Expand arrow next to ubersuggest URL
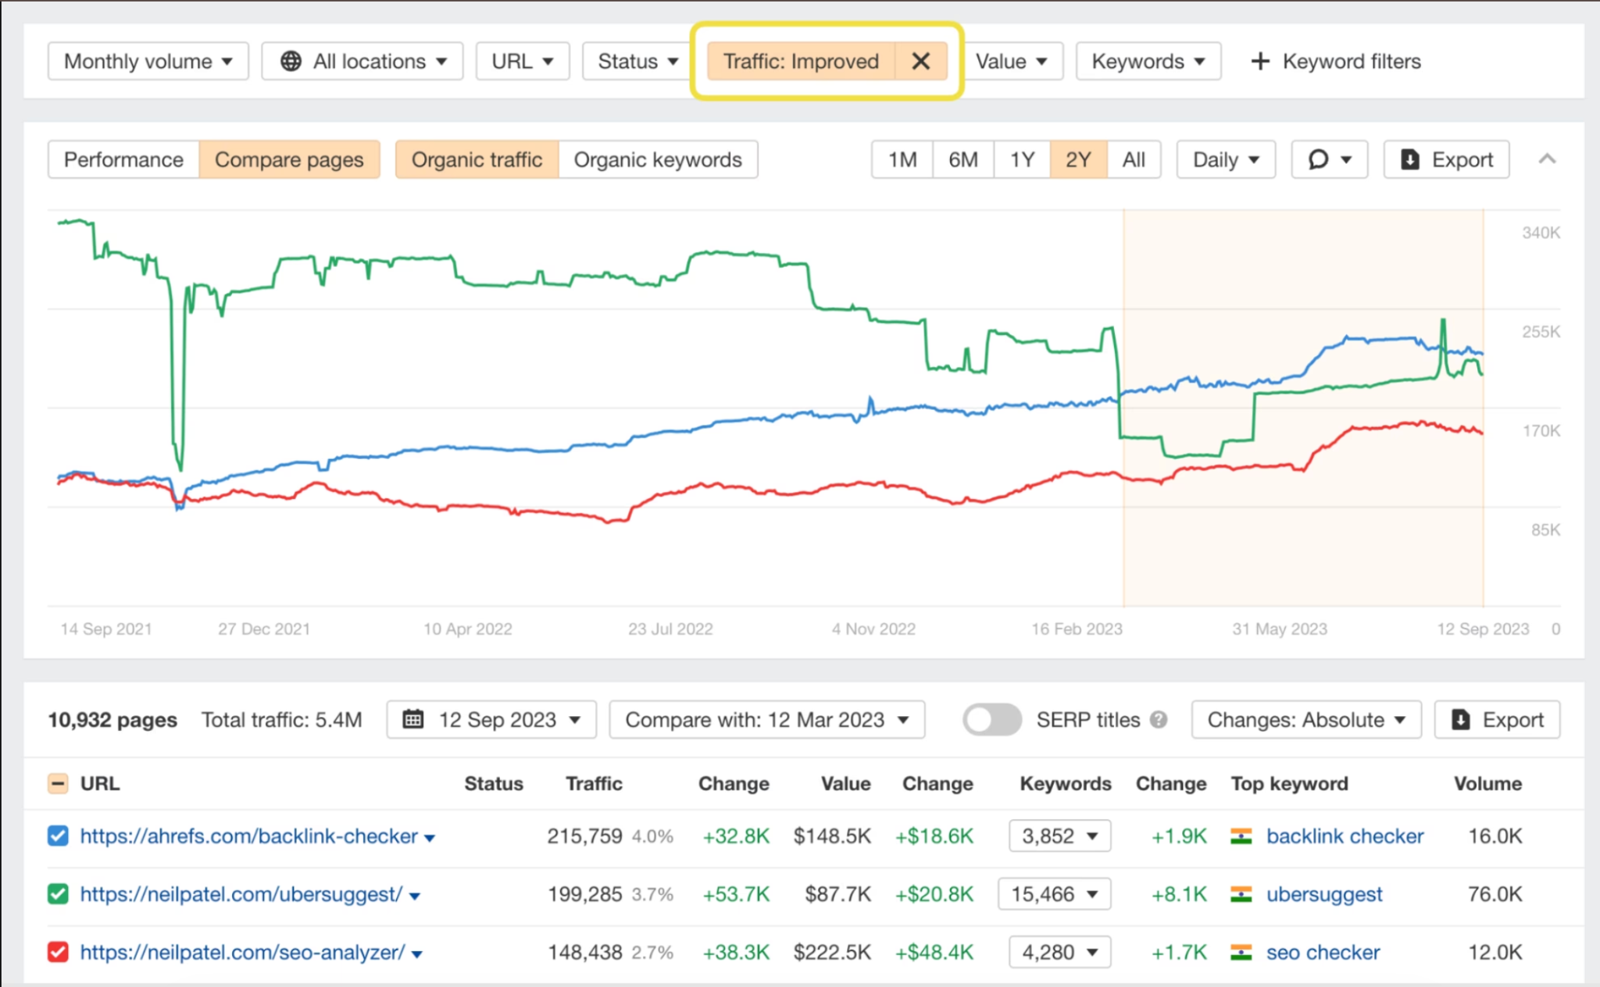This screenshot has height=987, width=1600. [x=415, y=896]
